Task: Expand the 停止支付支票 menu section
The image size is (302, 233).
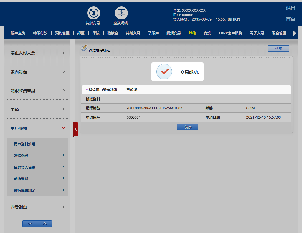Action: (37, 53)
